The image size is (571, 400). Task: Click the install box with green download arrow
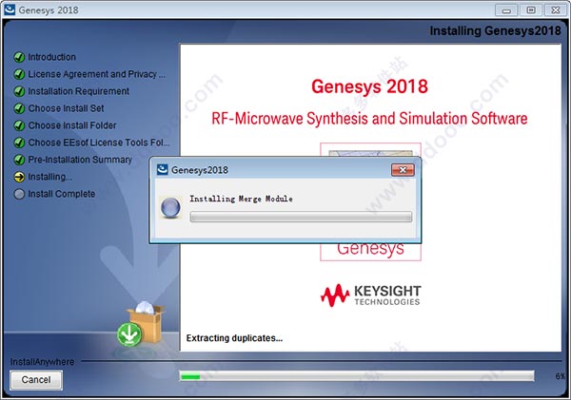point(141,324)
